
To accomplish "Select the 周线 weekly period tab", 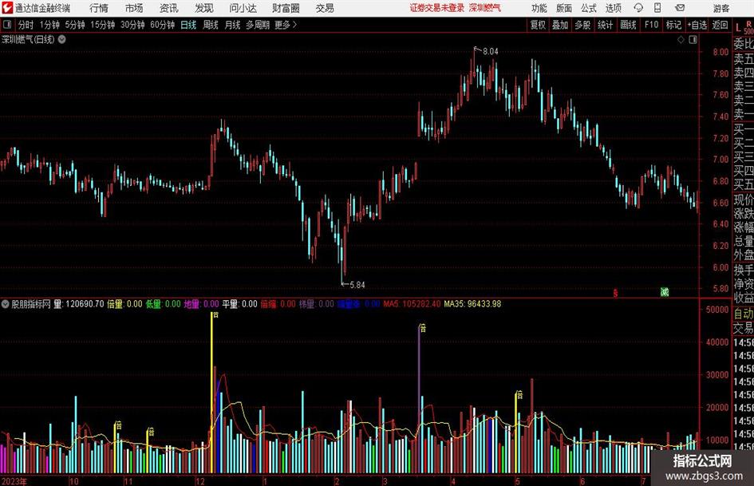I will pos(211,25).
